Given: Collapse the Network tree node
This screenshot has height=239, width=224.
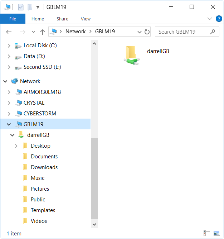Looking at the screenshot, I should tap(5, 81).
